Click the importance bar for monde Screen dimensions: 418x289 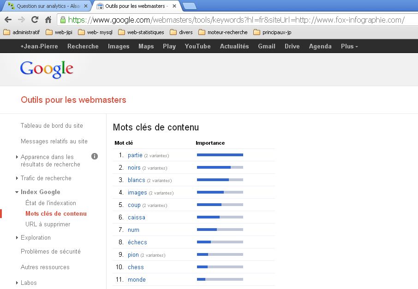point(220,279)
